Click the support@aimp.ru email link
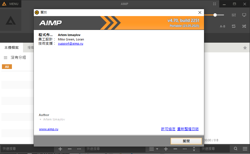Viewport: 250px width, 154px height. [70, 43]
